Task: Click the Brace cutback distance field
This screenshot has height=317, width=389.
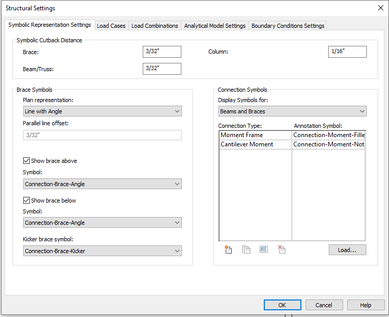Action: click(162, 52)
